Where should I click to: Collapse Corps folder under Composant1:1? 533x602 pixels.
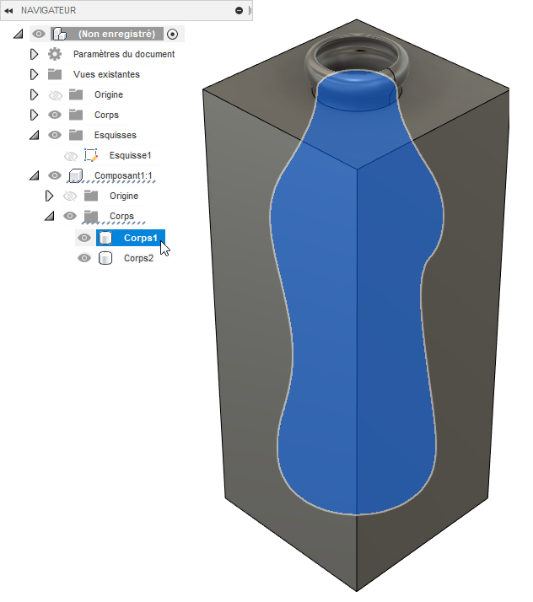(x=49, y=216)
